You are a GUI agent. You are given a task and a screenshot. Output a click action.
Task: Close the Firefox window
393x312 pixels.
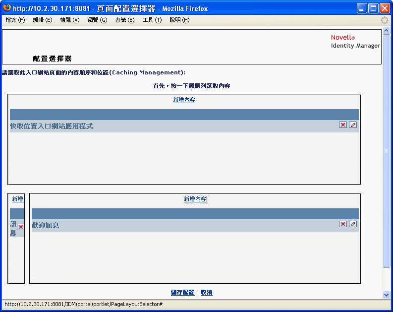click(385, 8)
